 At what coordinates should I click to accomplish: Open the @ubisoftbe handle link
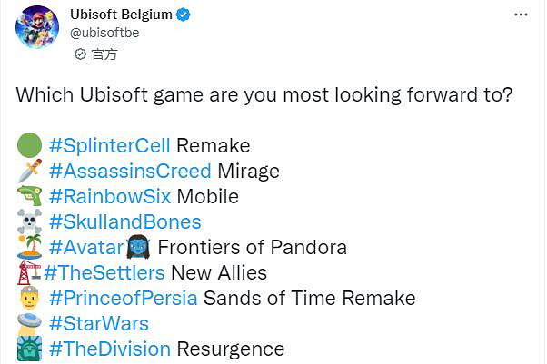104,34
